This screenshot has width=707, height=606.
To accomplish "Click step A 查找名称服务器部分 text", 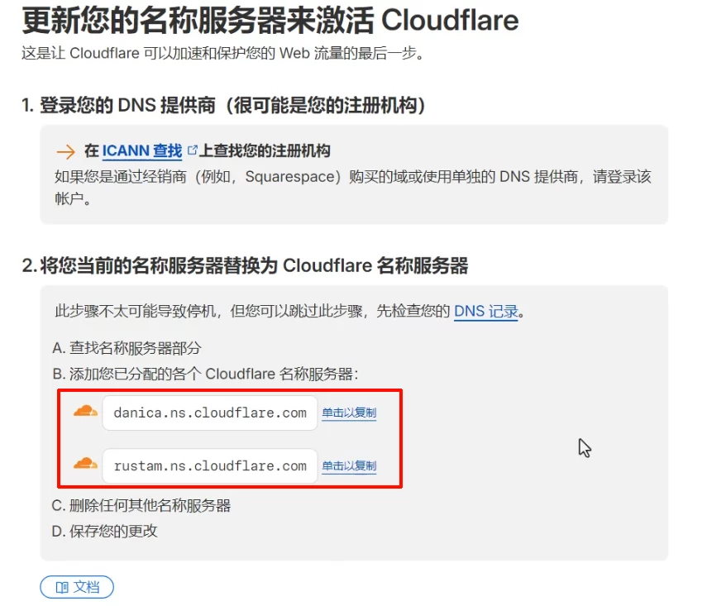I will (x=126, y=348).
